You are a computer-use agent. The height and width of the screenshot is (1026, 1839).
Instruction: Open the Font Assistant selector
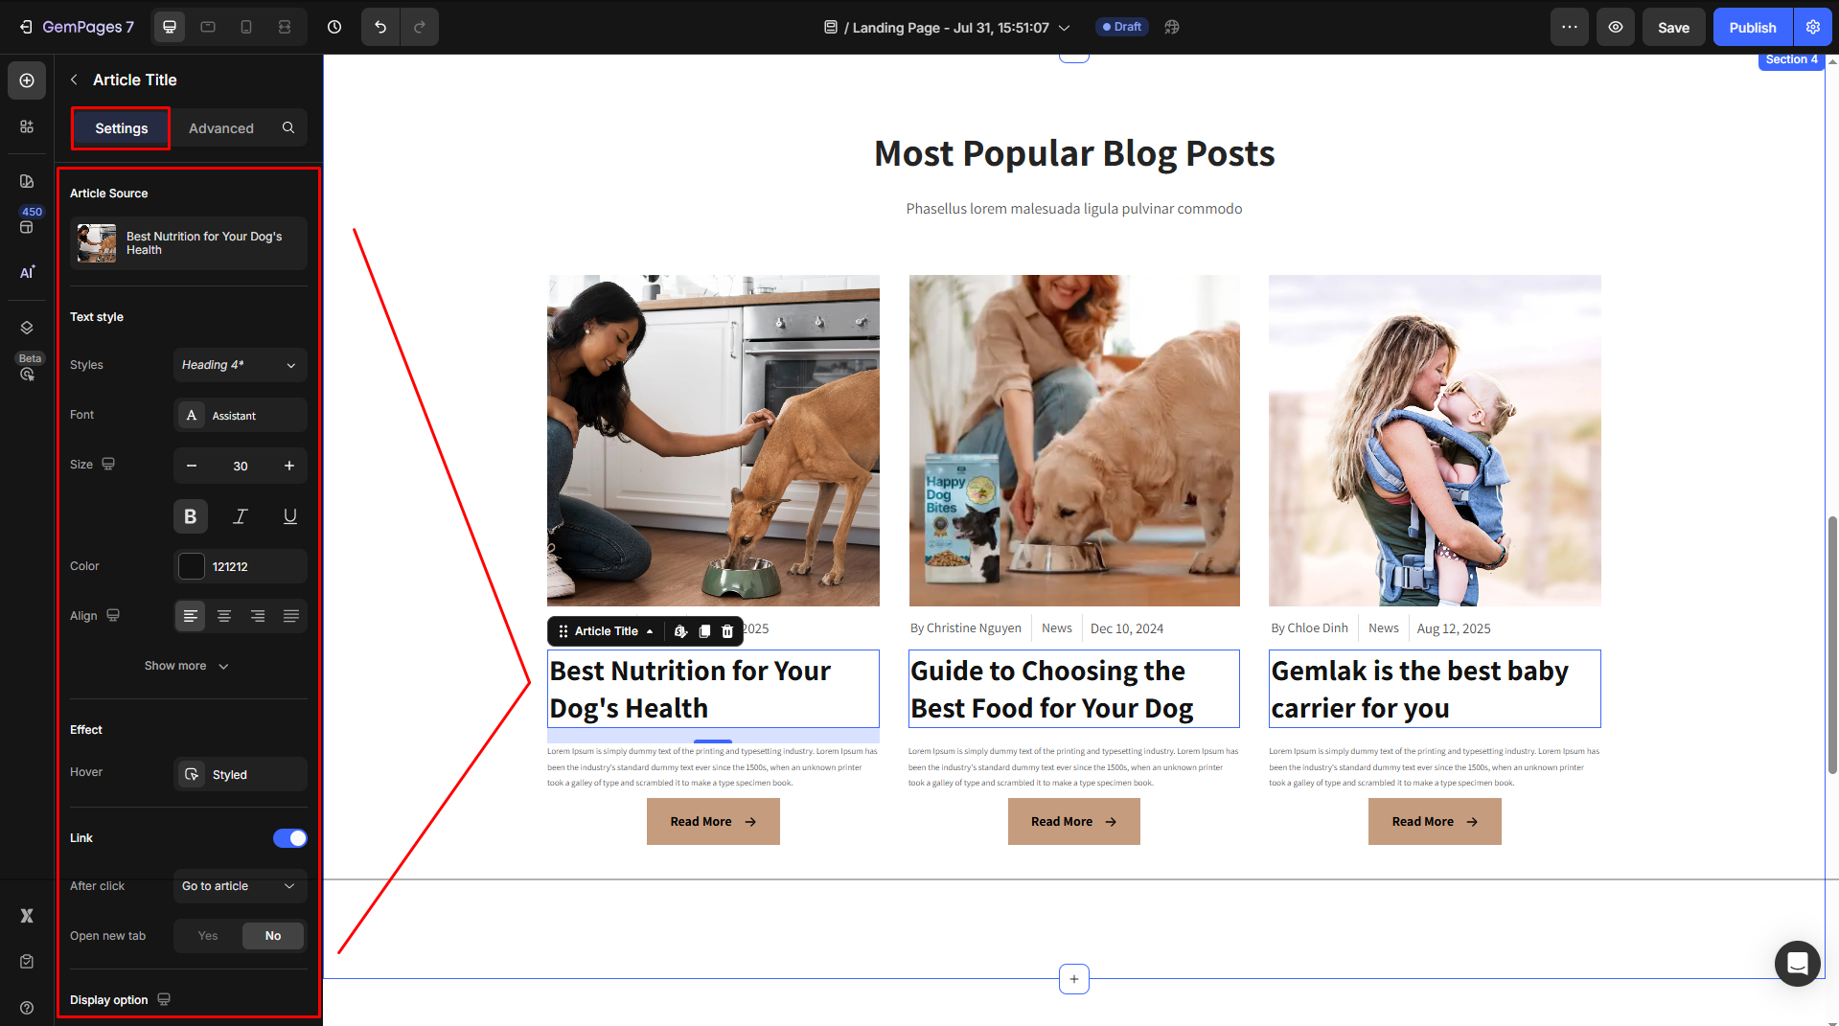tap(241, 415)
